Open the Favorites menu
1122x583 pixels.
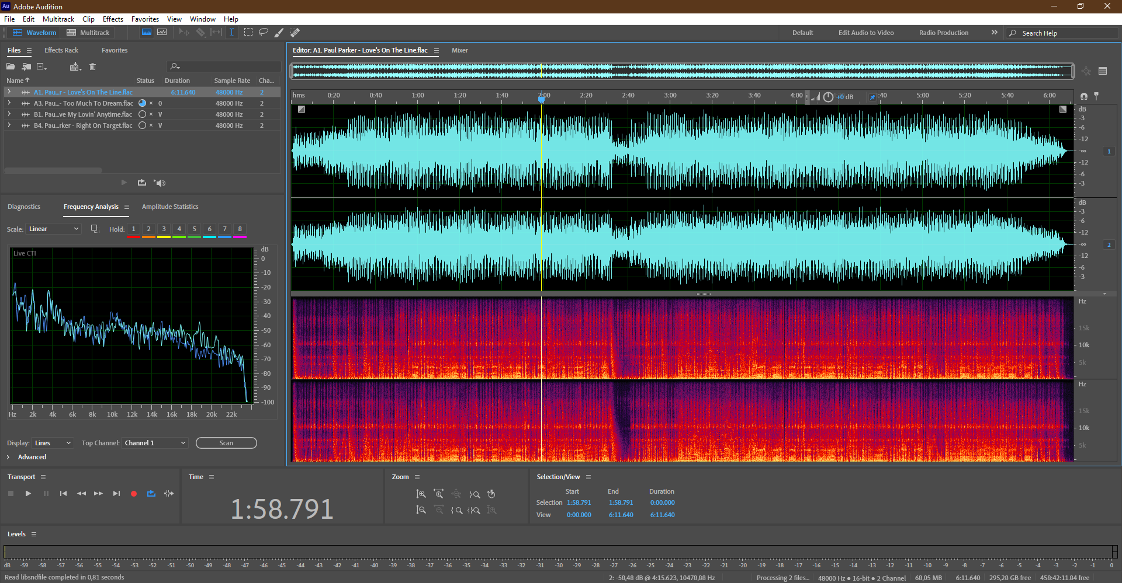[x=145, y=19]
